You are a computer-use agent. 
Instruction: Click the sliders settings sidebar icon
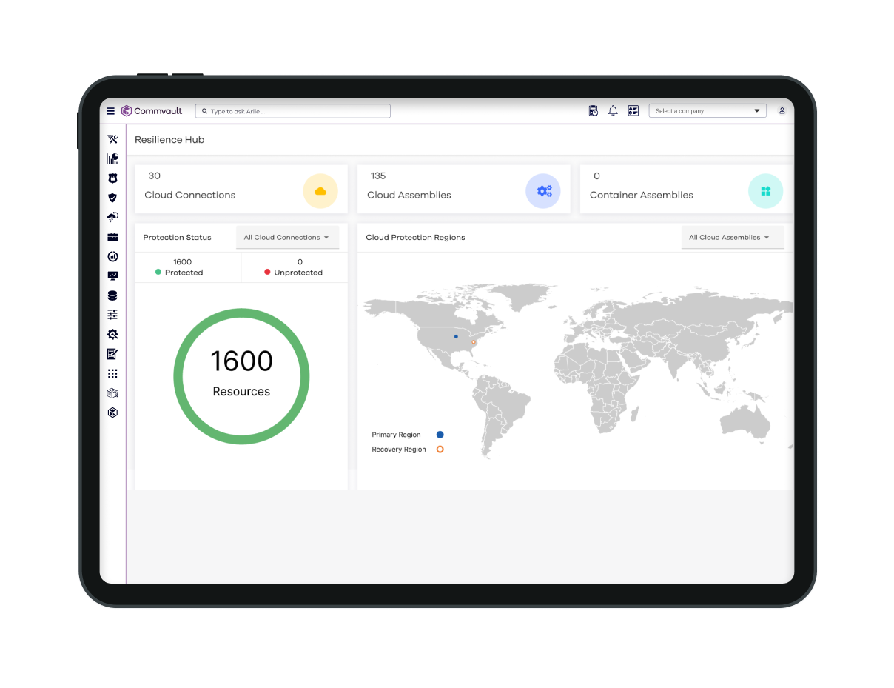coord(112,315)
